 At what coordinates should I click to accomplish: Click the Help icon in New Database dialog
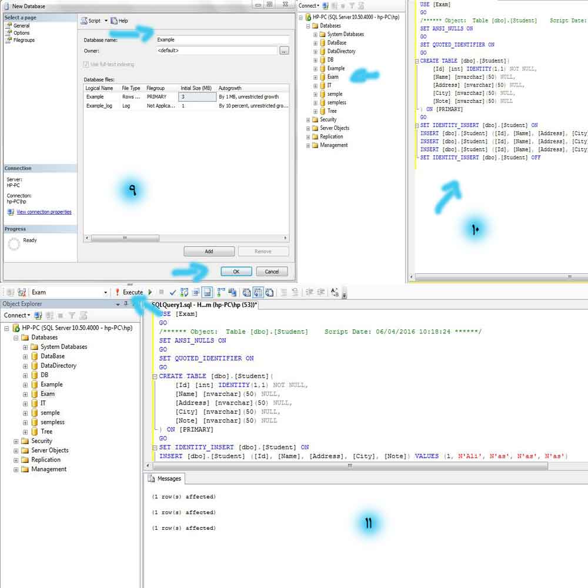pos(114,21)
